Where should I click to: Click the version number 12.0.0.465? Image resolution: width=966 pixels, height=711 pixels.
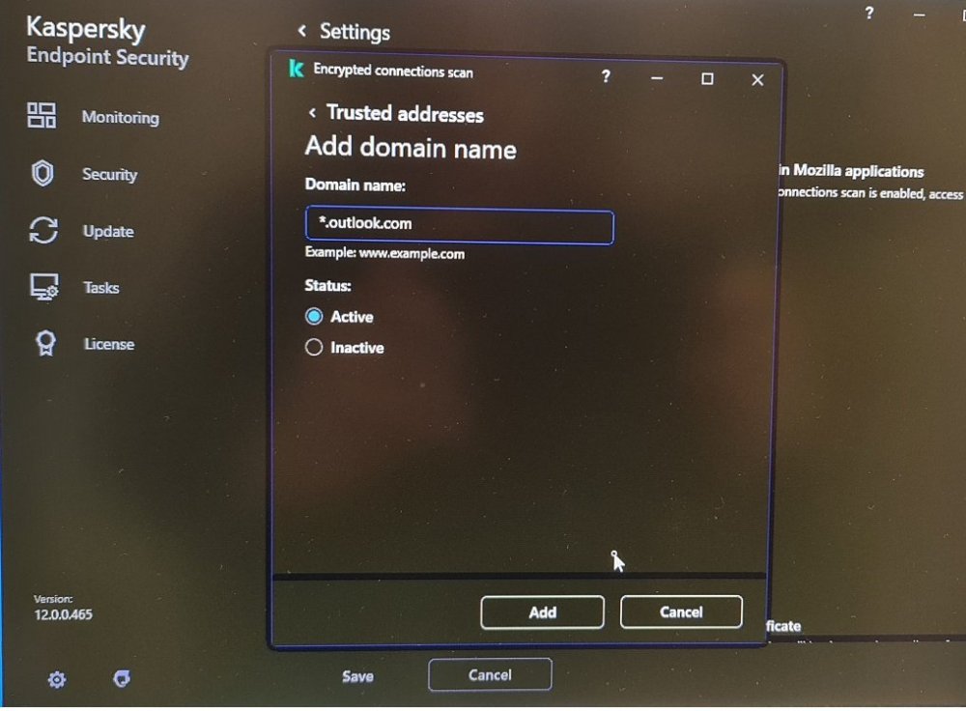(63, 614)
